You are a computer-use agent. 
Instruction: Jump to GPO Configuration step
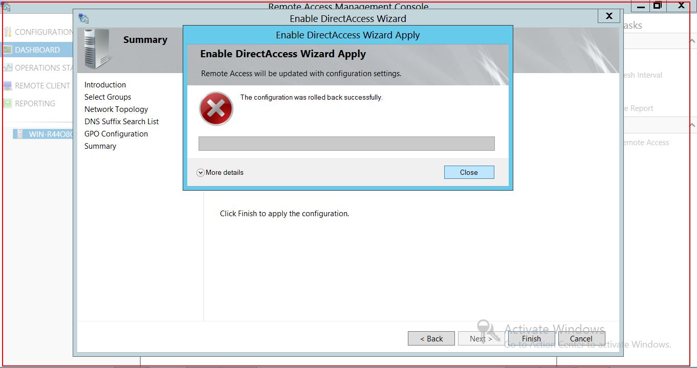(x=116, y=134)
